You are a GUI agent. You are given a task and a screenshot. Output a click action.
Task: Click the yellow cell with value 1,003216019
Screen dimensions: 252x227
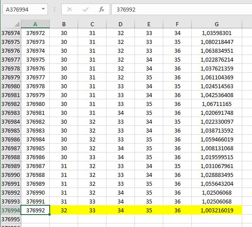tap(217, 210)
